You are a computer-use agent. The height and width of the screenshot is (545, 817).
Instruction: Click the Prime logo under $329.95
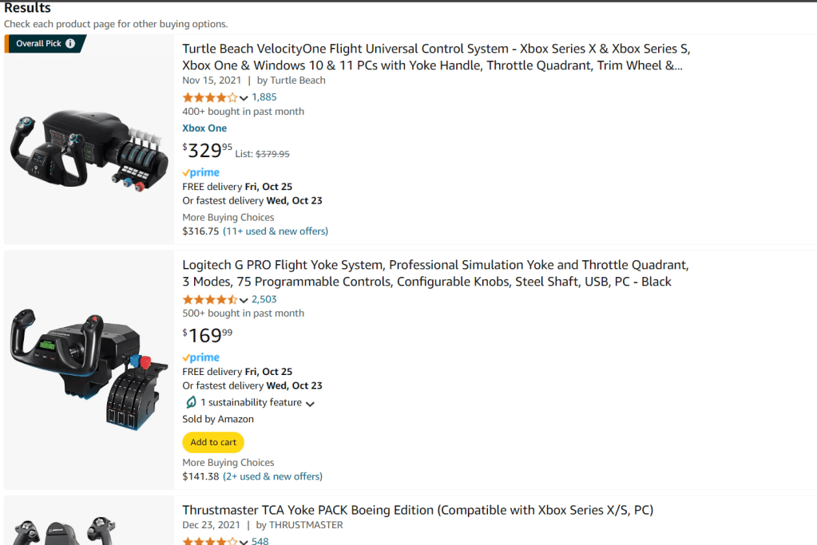click(200, 172)
